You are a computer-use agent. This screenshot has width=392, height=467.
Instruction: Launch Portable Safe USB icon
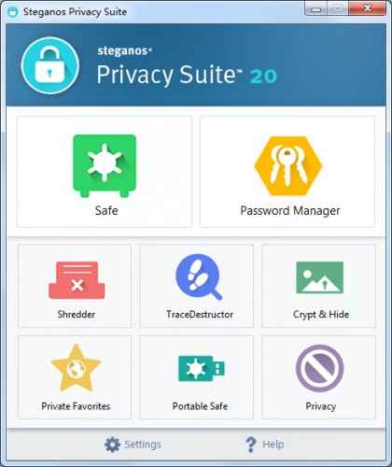(202, 369)
